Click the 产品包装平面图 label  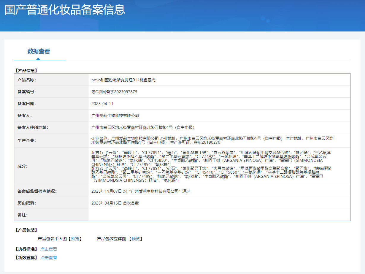click(x=52, y=239)
